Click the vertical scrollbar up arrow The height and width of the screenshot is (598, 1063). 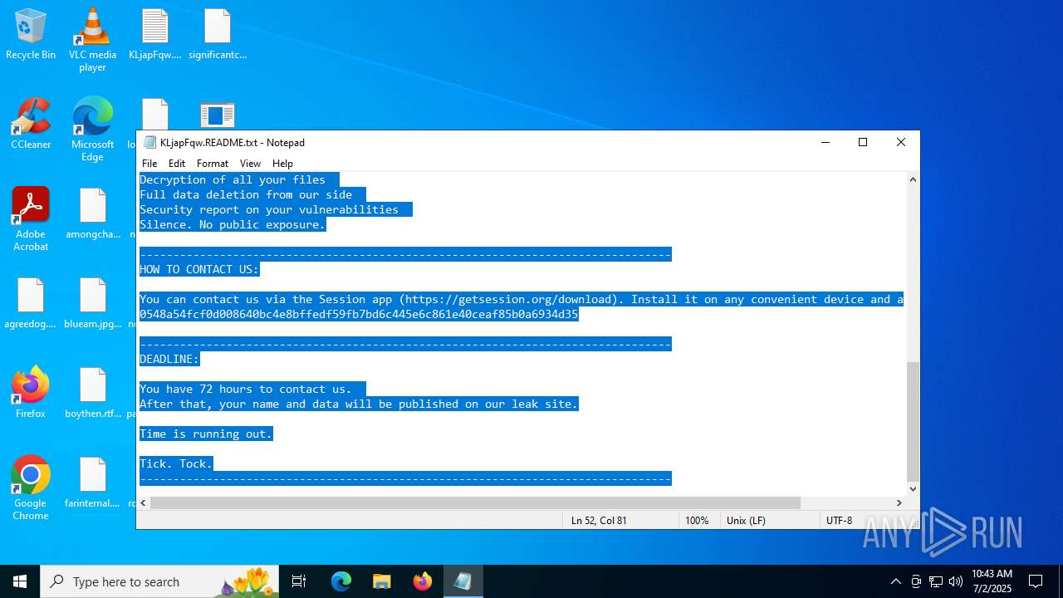[x=913, y=179]
